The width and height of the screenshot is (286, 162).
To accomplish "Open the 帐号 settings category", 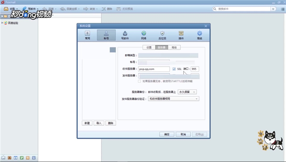I will [x=106, y=35].
